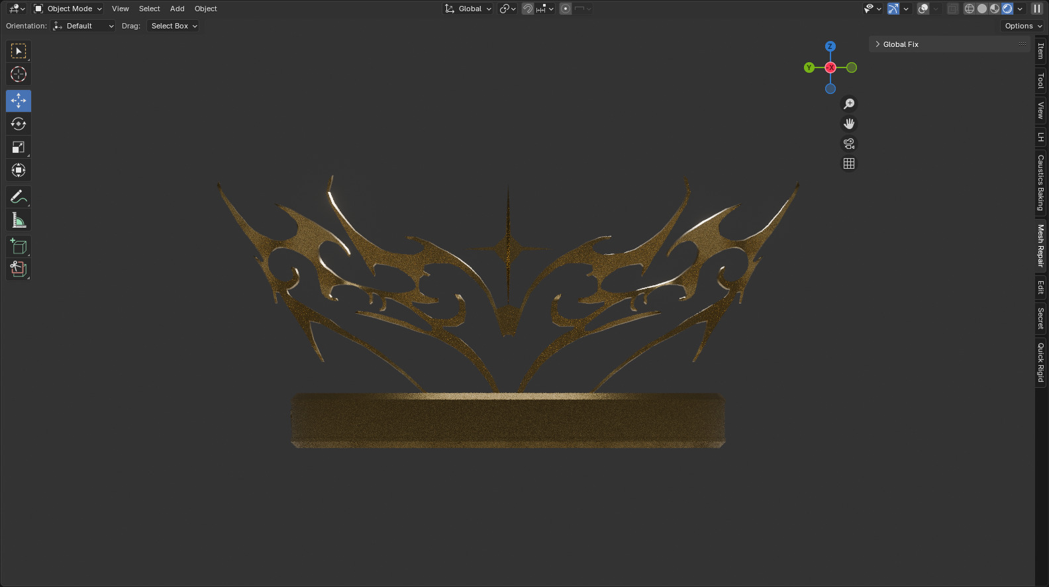1049x587 pixels.
Task: Select the Annotate tool
Action: click(19, 197)
